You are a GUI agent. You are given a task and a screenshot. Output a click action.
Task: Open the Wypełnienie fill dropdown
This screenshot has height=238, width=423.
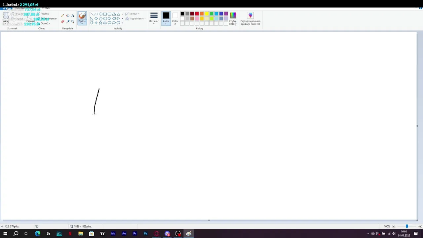(x=135, y=19)
